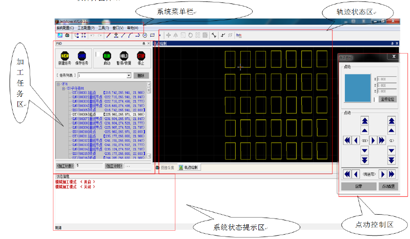Click the X coordinate input field

[387, 79]
